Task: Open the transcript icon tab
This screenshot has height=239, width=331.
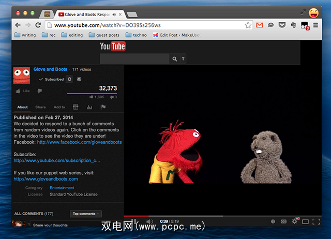Action: point(76,107)
